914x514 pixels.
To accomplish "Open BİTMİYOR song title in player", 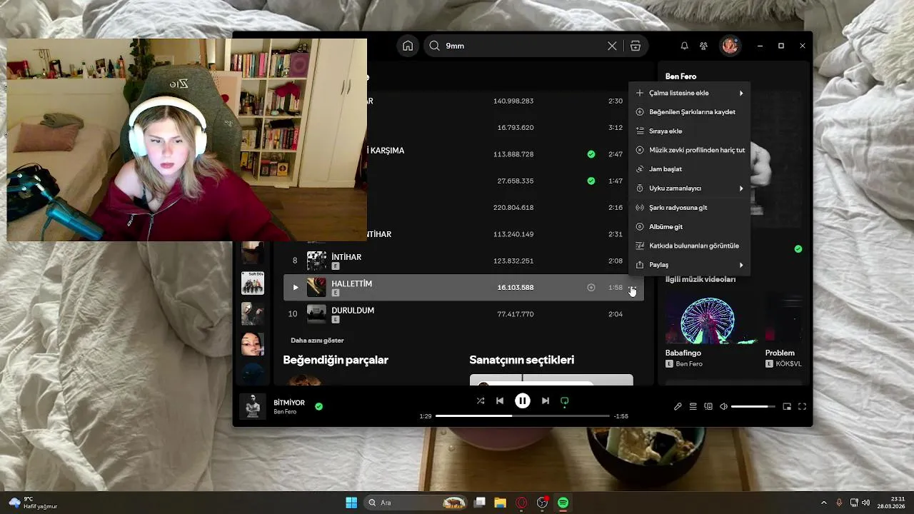I will 289,403.
